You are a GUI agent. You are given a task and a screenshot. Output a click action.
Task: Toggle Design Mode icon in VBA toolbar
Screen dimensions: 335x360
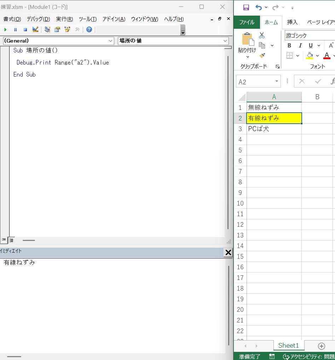[35, 29]
